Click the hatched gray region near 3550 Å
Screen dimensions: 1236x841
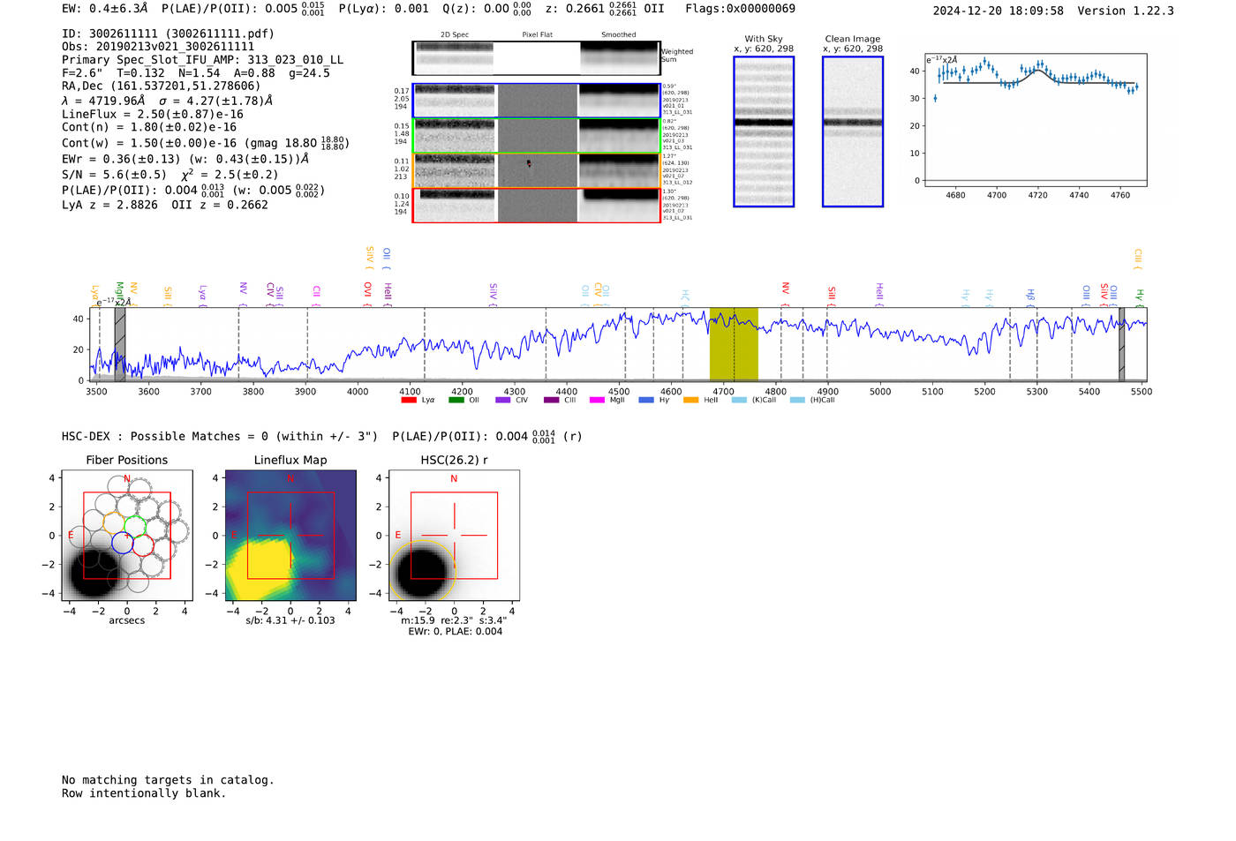pos(120,344)
